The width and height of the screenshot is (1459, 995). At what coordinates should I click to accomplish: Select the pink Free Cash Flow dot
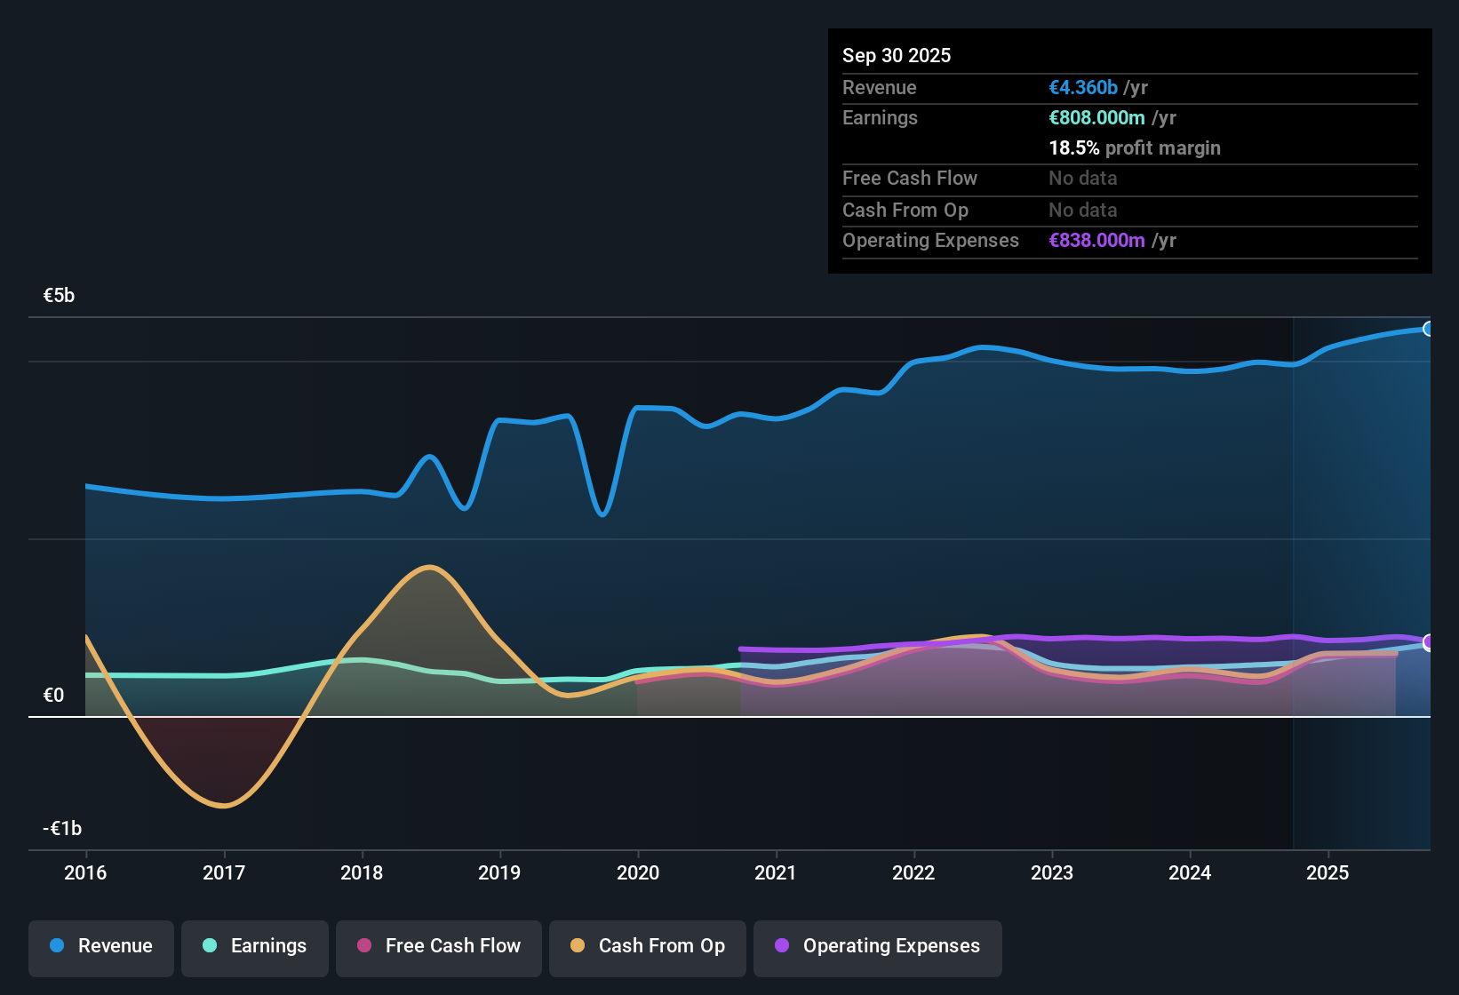click(363, 946)
